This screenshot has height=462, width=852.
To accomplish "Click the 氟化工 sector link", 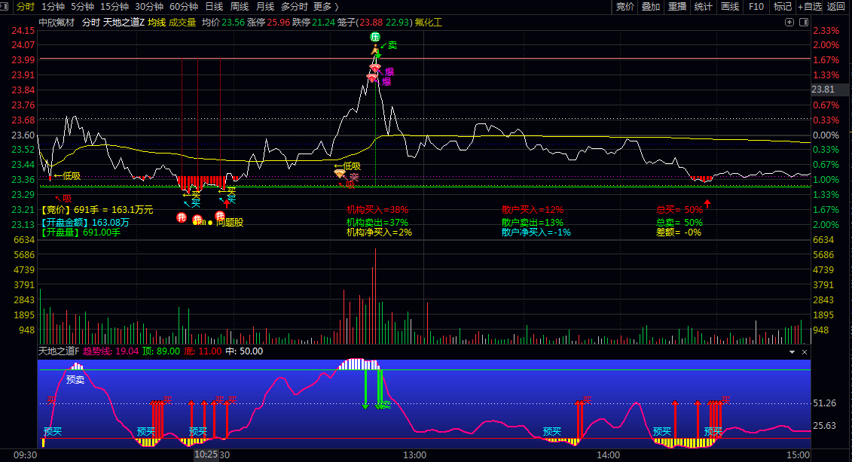I will (429, 23).
